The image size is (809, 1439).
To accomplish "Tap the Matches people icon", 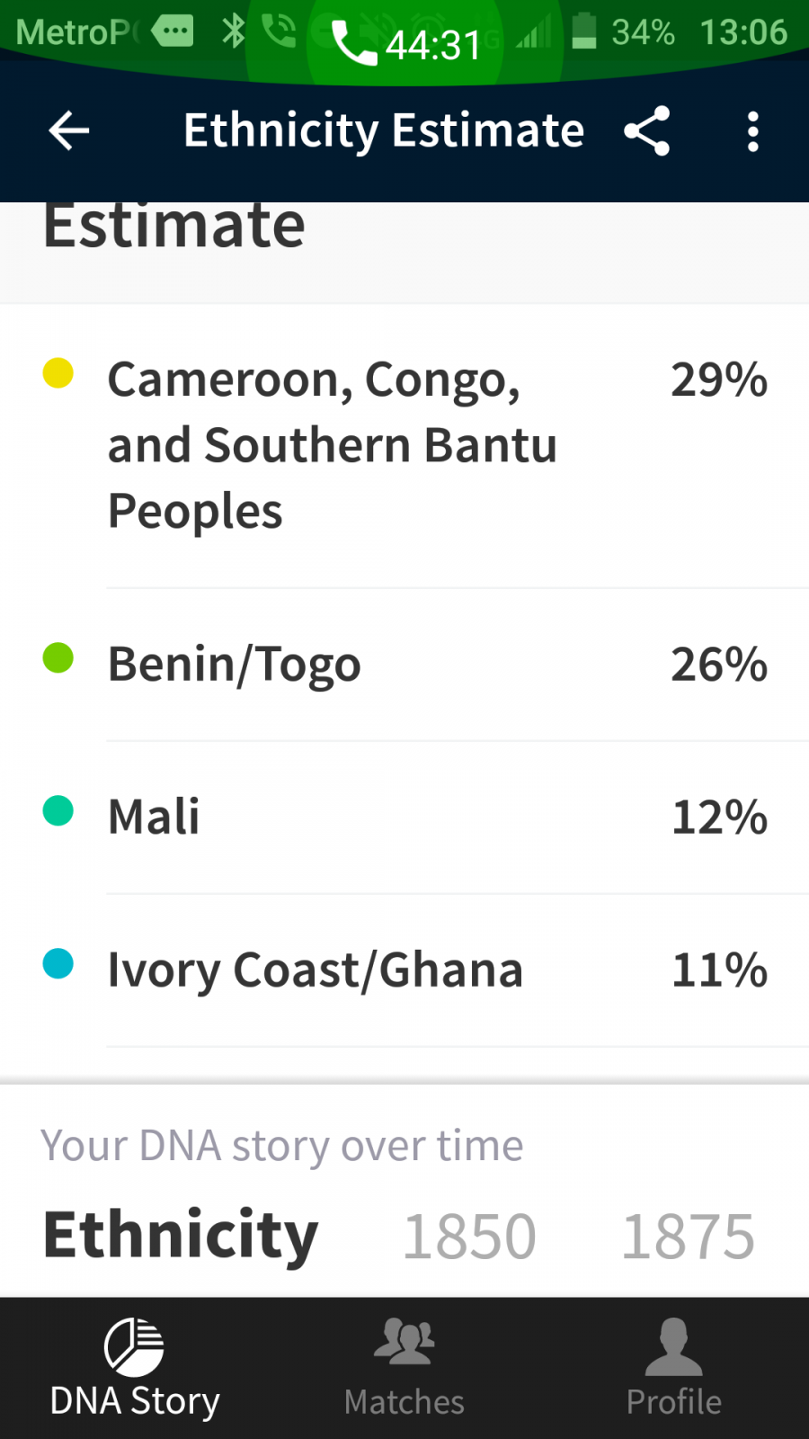I will pos(404,1341).
